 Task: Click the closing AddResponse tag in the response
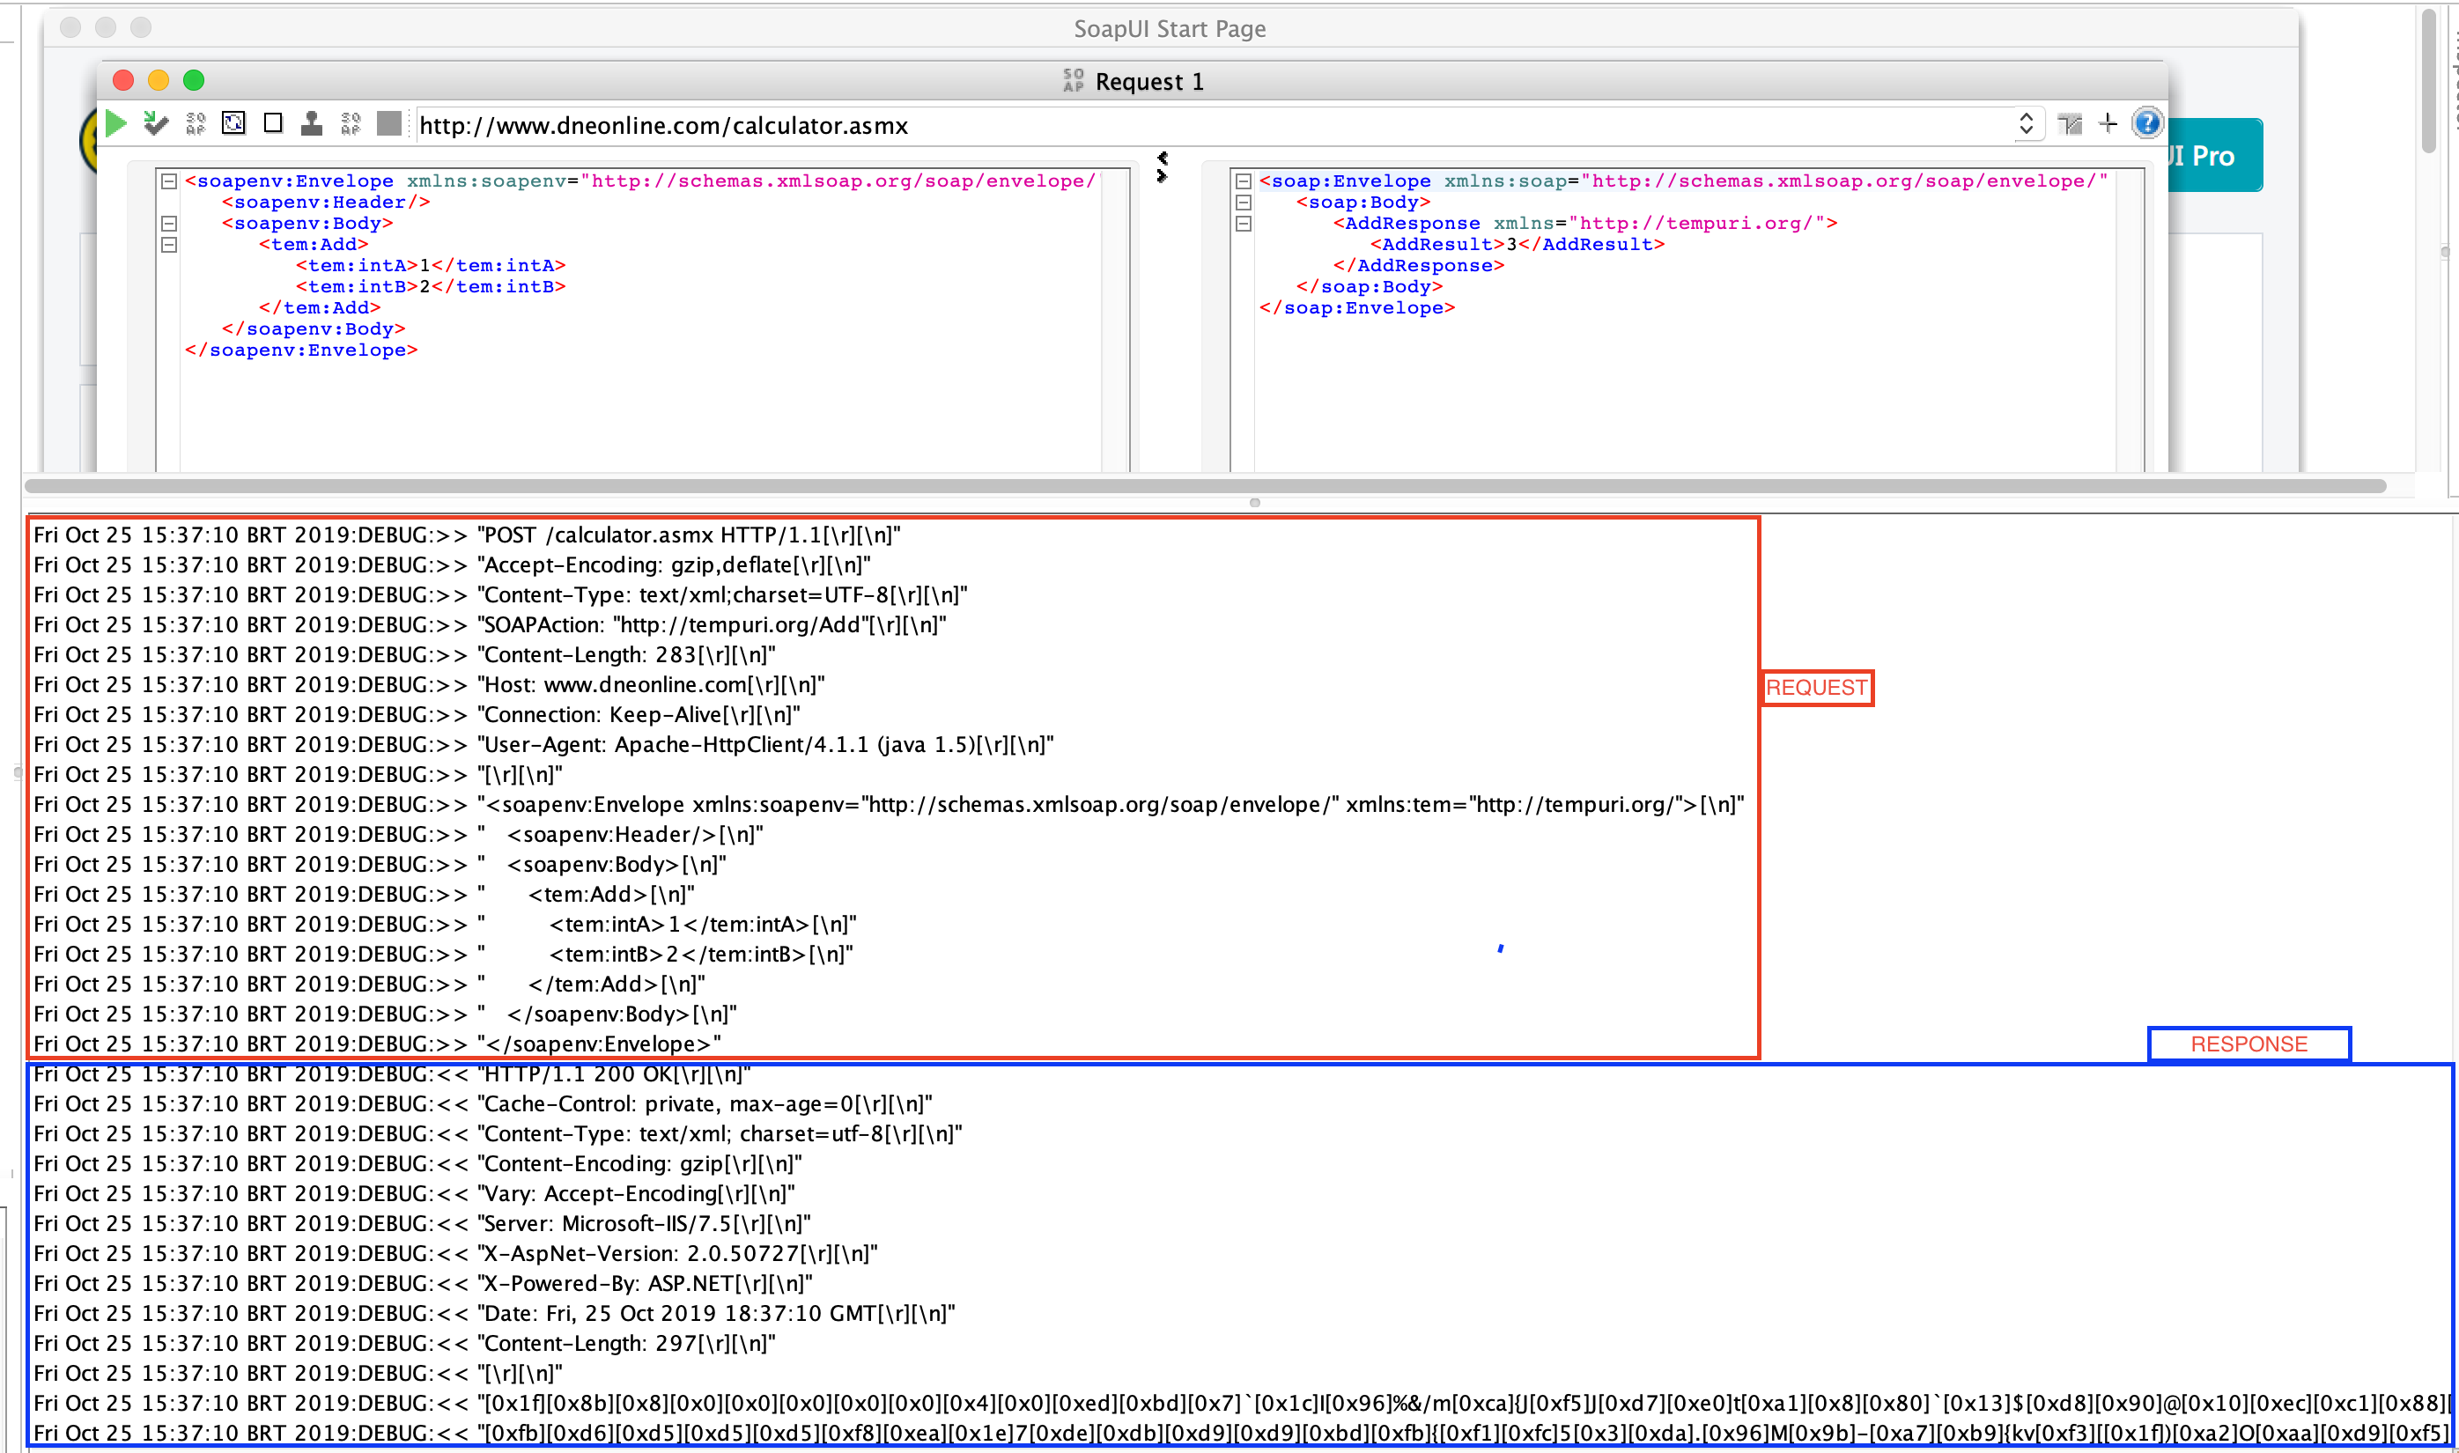click(1418, 266)
